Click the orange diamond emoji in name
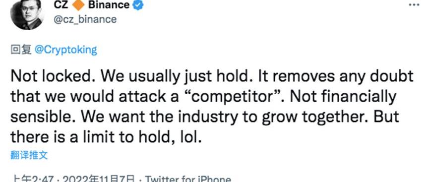Screen dimensions: 429x182 tap(78, 5)
